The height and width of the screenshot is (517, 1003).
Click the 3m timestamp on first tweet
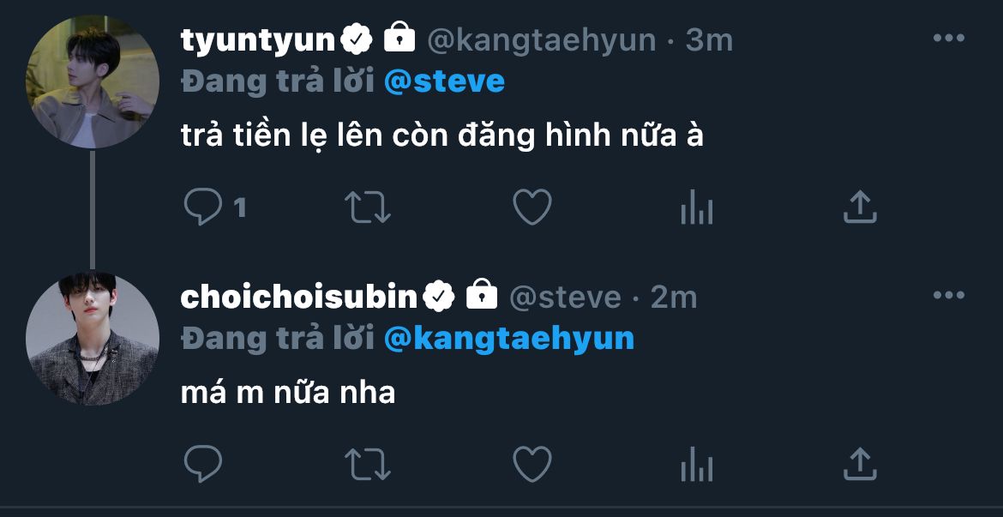pos(709,39)
